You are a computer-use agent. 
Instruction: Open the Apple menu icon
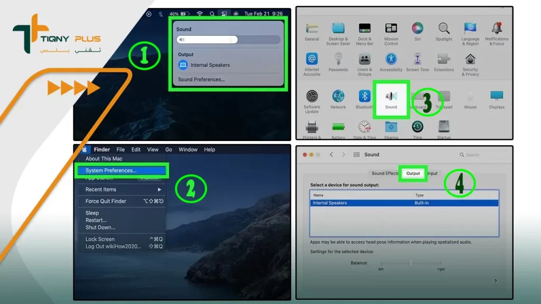click(x=85, y=149)
